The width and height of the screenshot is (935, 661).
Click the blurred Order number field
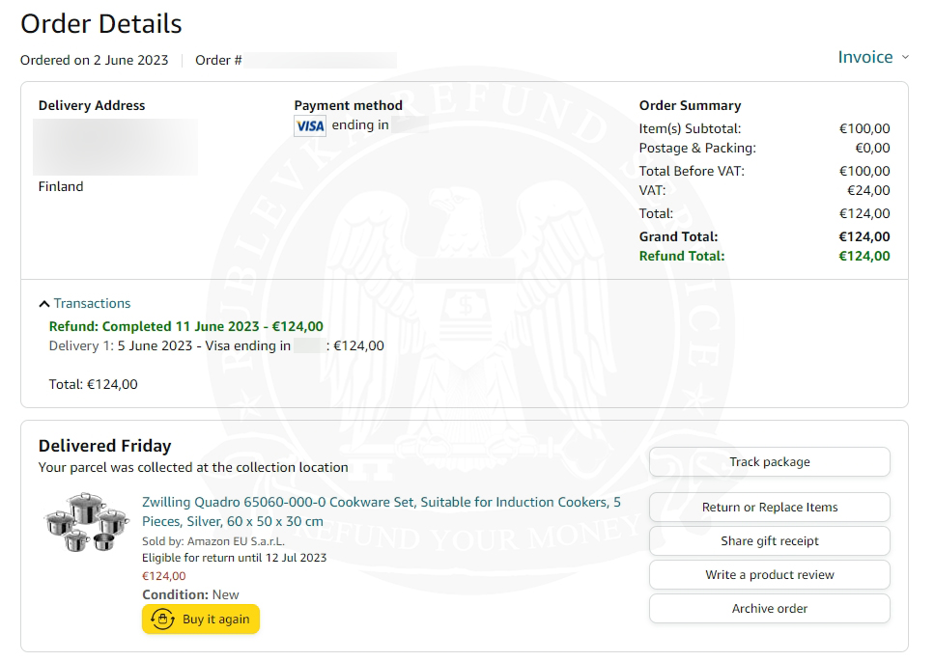(x=321, y=60)
